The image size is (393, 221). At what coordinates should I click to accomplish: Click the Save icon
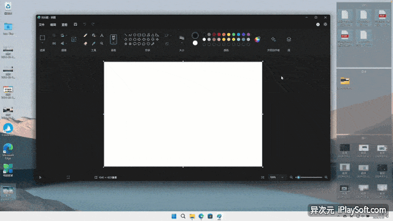(x=75, y=25)
